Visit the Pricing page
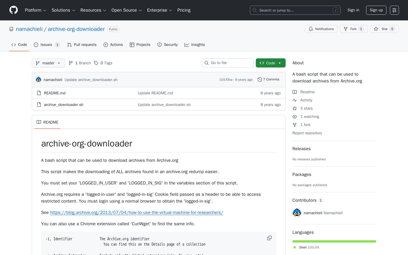The height and width of the screenshot is (255, 408). [x=184, y=10]
